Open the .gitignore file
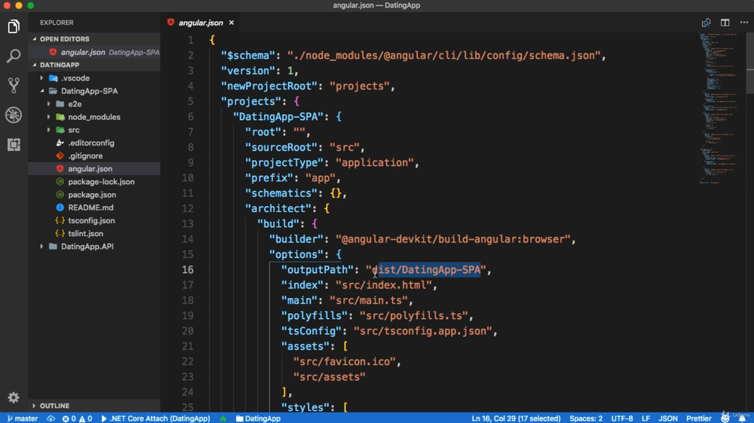Image resolution: width=754 pixels, height=423 pixels. point(94,156)
